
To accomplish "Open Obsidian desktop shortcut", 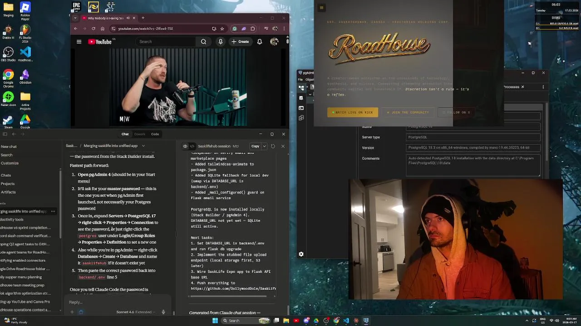I will coord(25,76).
